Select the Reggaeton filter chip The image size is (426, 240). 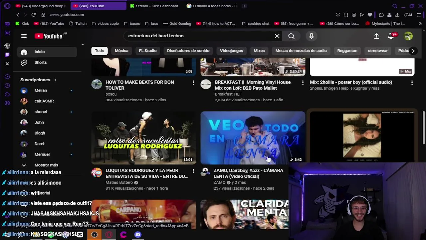(347, 51)
